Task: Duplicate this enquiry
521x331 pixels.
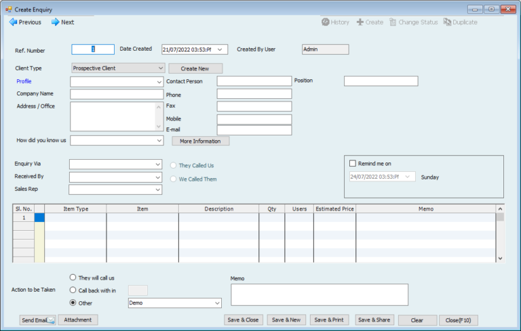Action: click(x=460, y=22)
